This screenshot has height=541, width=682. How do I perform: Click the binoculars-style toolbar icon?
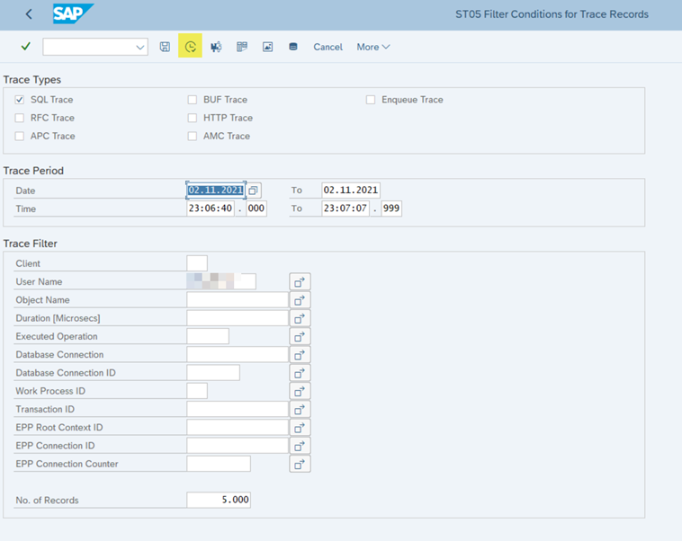216,47
